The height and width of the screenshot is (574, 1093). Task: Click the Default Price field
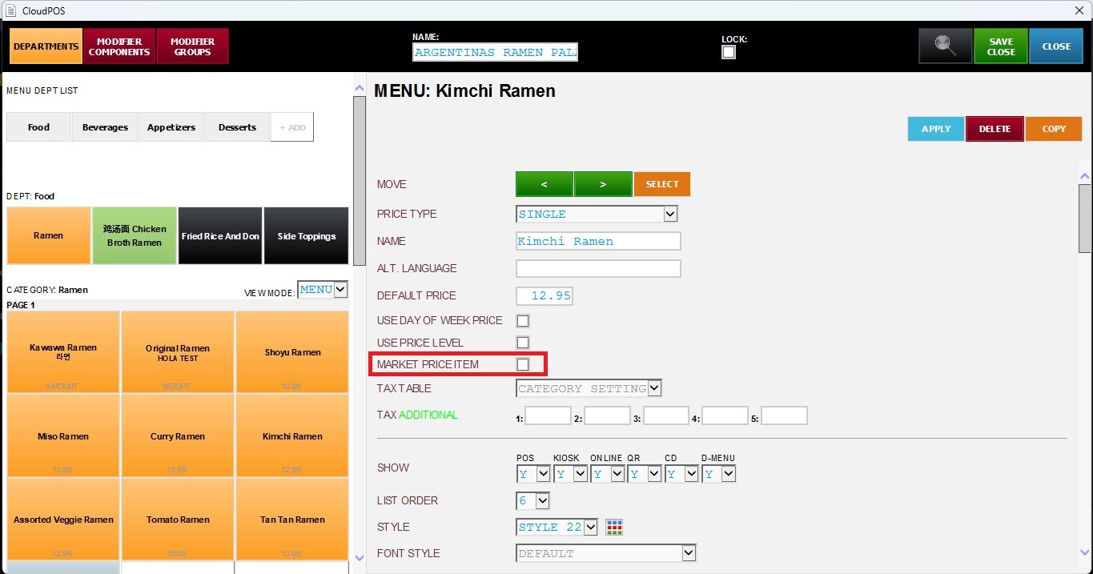click(x=544, y=295)
